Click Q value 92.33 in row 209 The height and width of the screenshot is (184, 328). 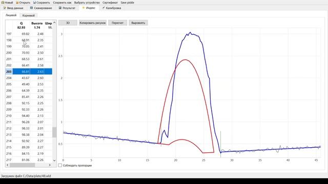pos(26,109)
